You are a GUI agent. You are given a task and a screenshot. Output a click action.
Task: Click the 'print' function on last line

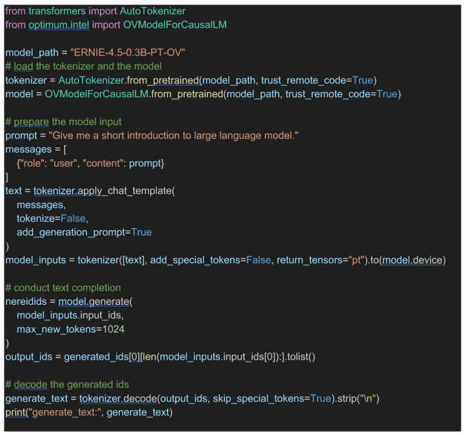pos(15,412)
